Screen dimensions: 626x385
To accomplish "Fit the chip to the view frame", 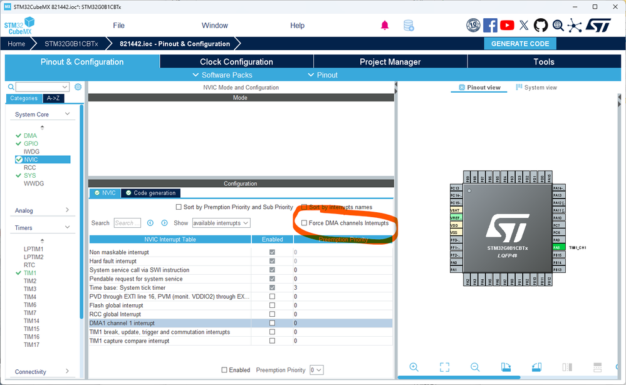I will coord(444,367).
